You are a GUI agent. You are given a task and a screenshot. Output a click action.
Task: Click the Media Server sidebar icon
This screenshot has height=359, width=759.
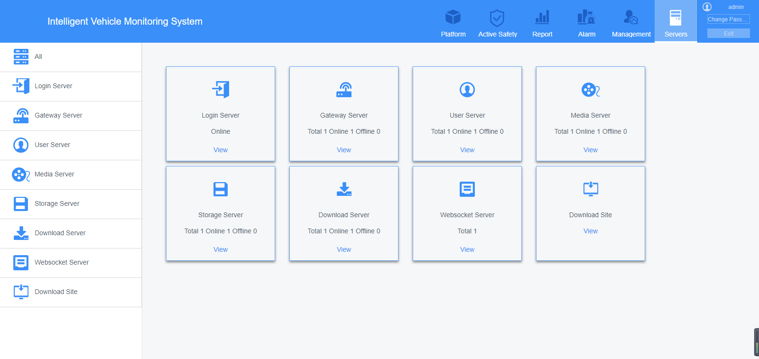[x=21, y=175]
